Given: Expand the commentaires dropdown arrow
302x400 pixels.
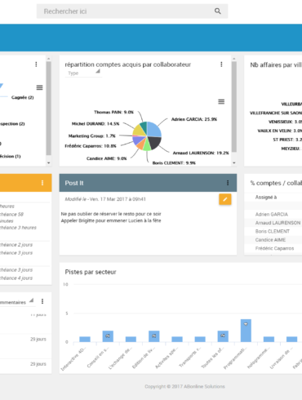Looking at the screenshot, I should click(32, 300).
